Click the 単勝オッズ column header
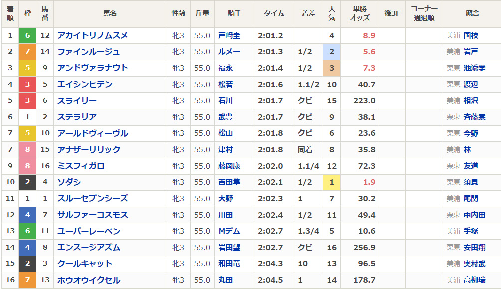 360,13
